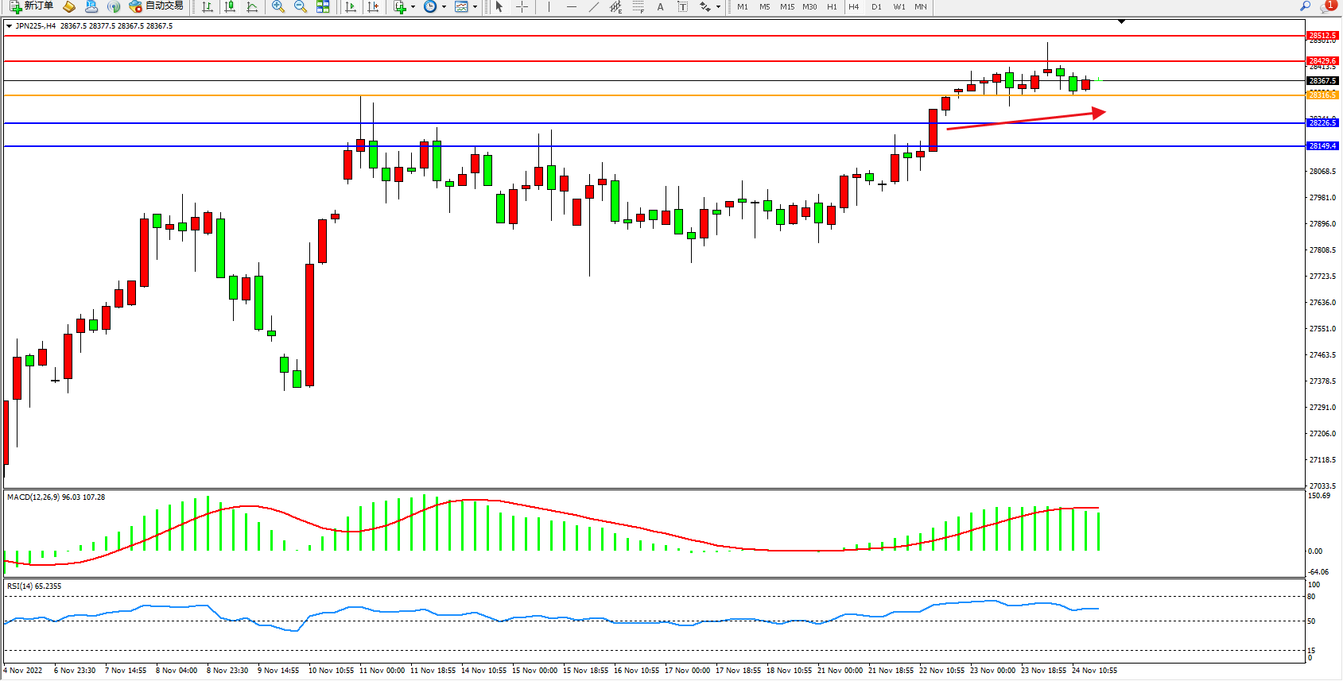Screen dimensions: 1343x681
Task: Switch chart to line chart mode
Action: tap(252, 6)
